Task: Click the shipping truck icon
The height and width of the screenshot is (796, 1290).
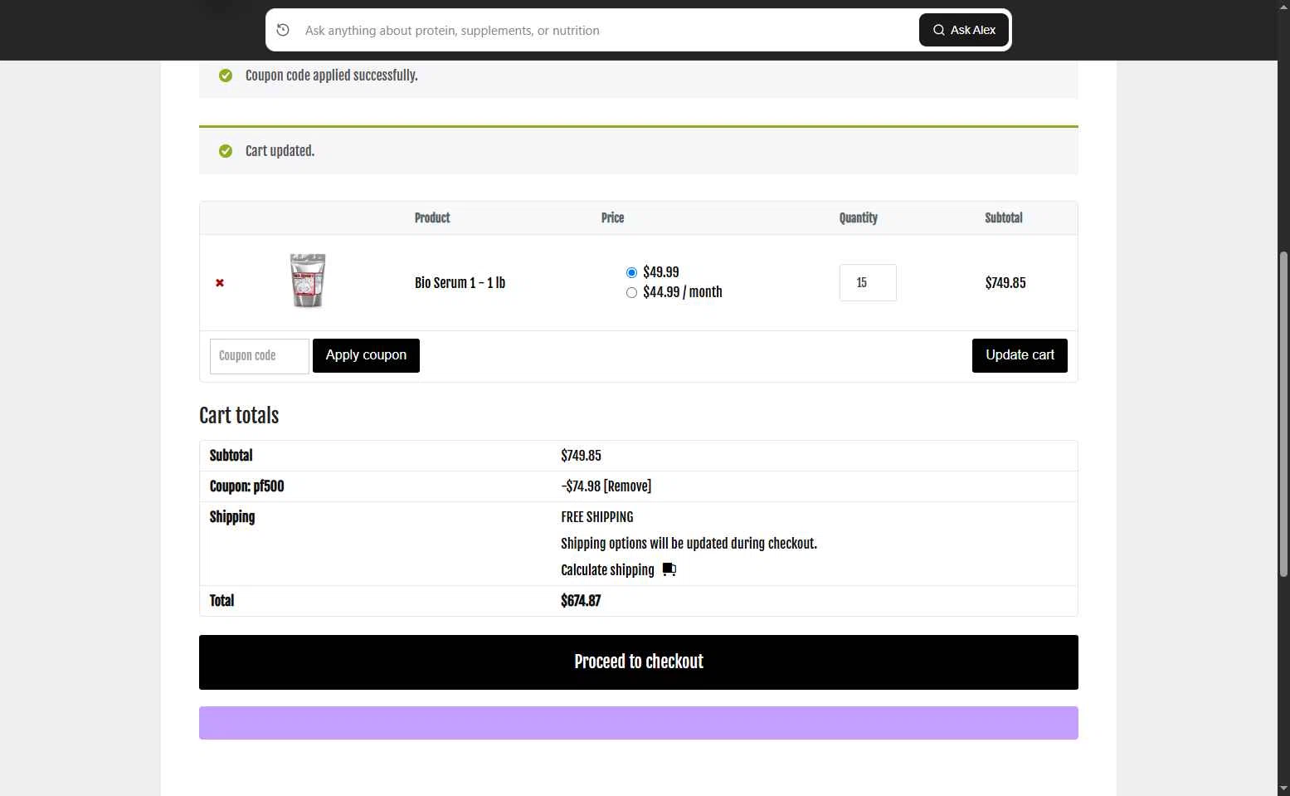Action: pyautogui.click(x=669, y=569)
